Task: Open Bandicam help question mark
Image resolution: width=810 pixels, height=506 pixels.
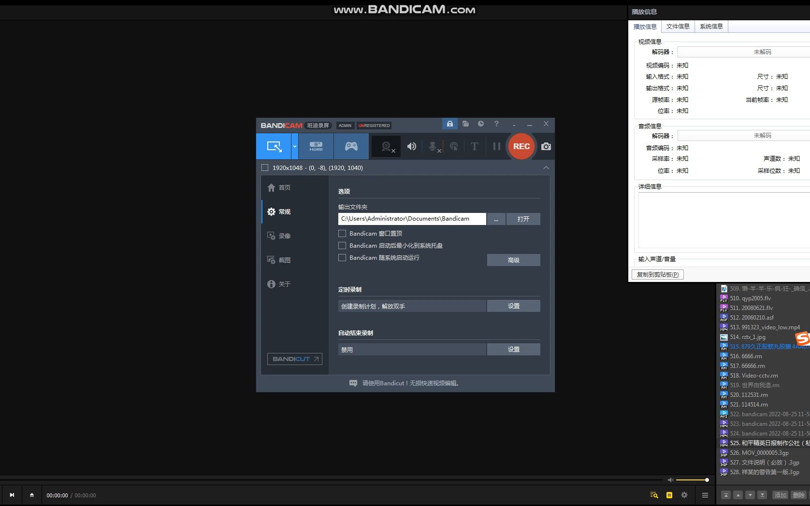Action: [496, 124]
